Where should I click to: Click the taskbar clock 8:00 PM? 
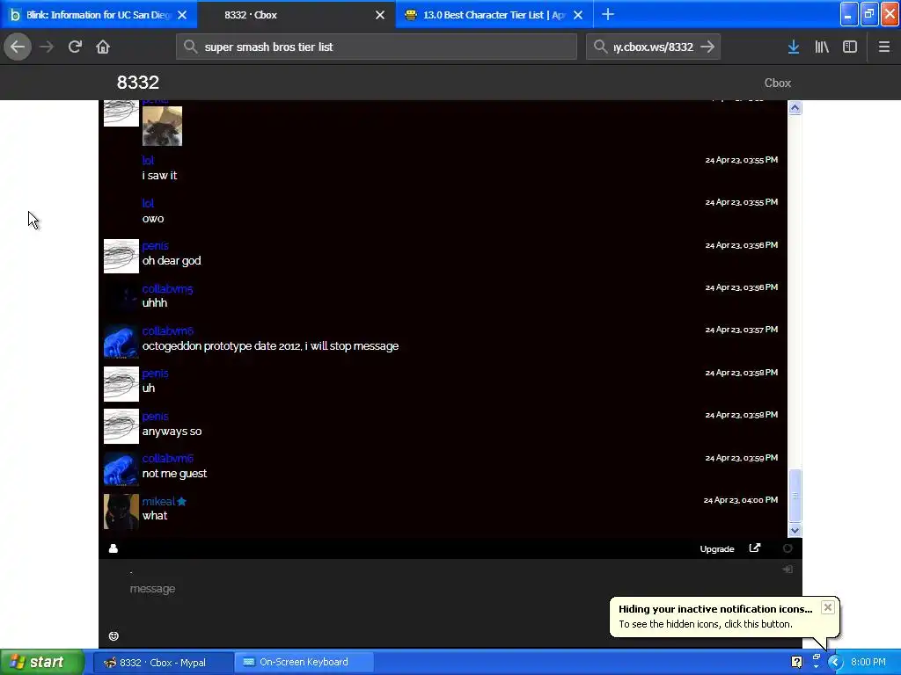(x=868, y=663)
